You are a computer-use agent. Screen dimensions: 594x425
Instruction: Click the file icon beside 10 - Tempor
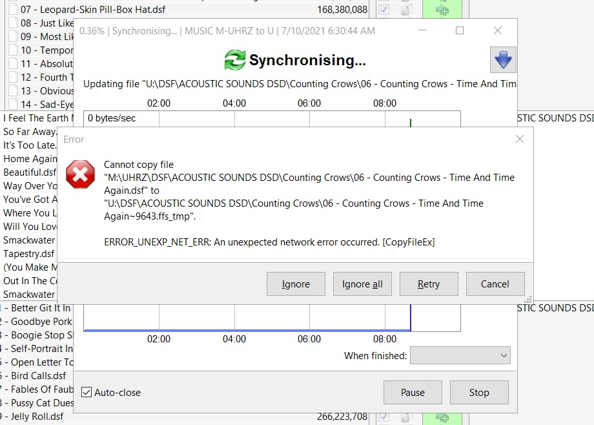(x=14, y=50)
